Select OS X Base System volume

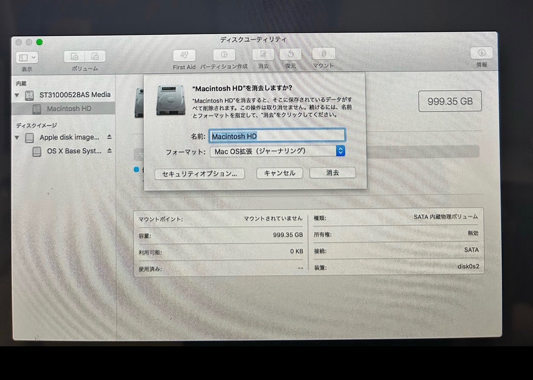point(74,151)
